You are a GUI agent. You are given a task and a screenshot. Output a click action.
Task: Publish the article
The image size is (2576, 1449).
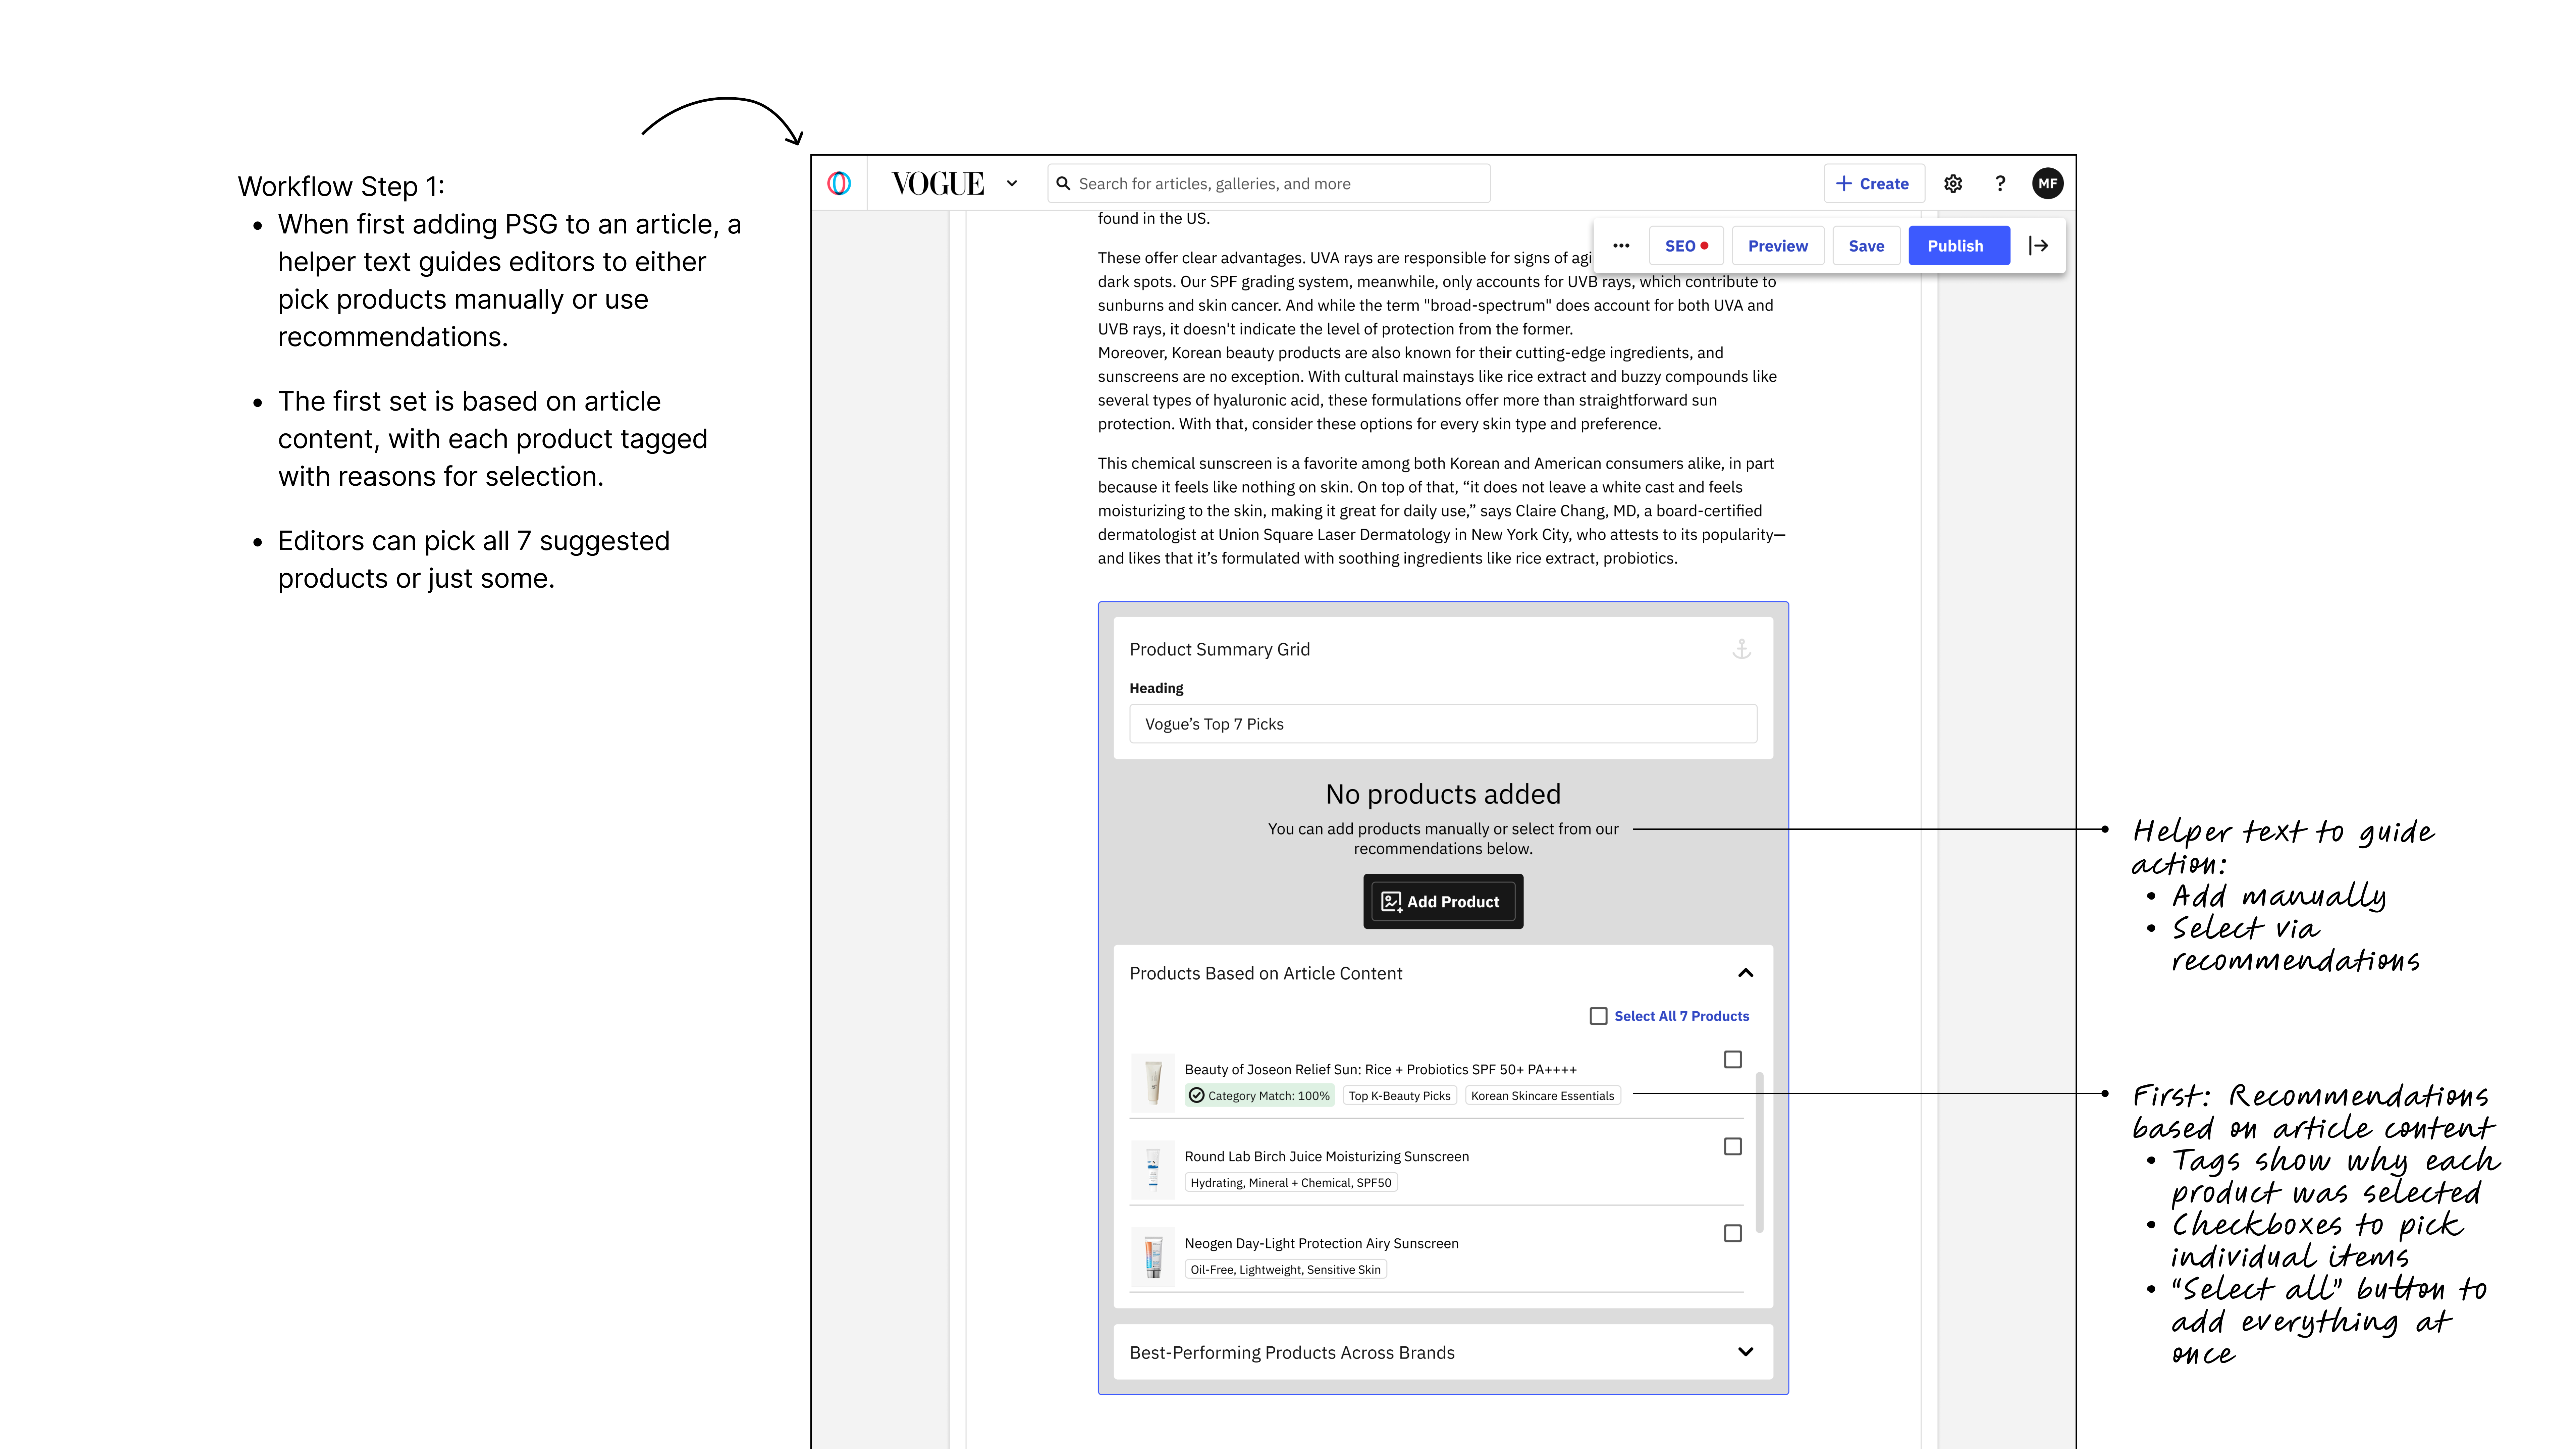1959,246
